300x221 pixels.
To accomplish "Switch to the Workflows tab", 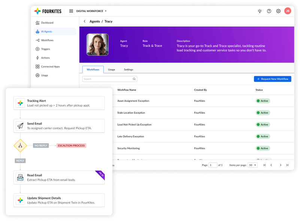I will pos(93,70).
